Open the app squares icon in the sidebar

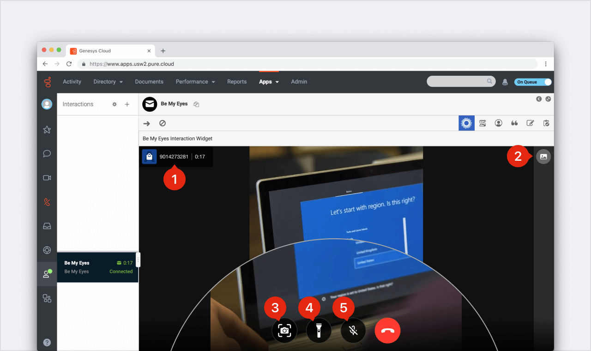tap(47, 298)
